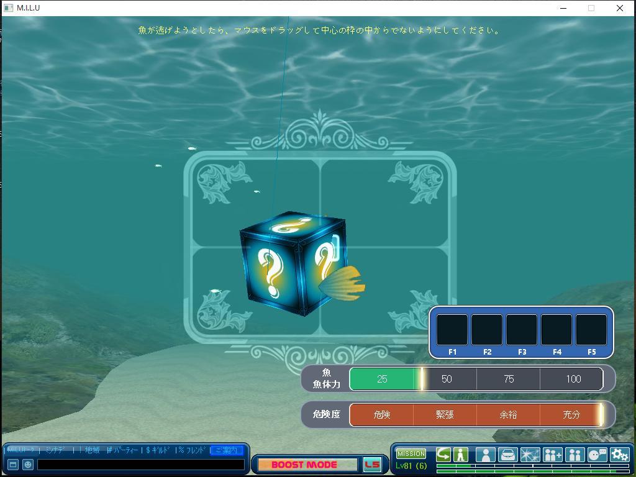Open the face with speech bubble icon
Screen dimensions: 636x477
coord(597,455)
